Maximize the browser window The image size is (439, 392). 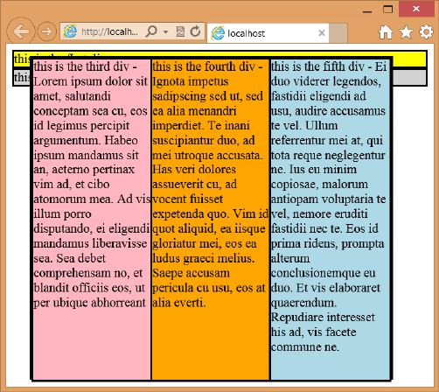[387, 10]
